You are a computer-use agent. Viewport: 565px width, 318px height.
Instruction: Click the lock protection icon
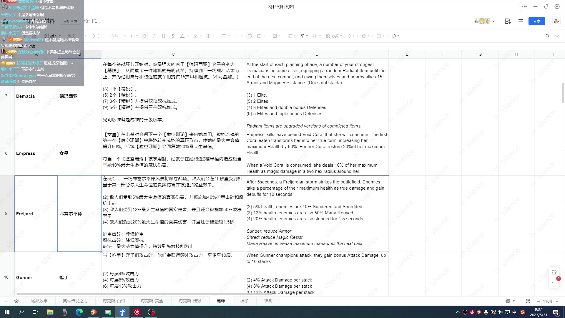(x=364, y=36)
